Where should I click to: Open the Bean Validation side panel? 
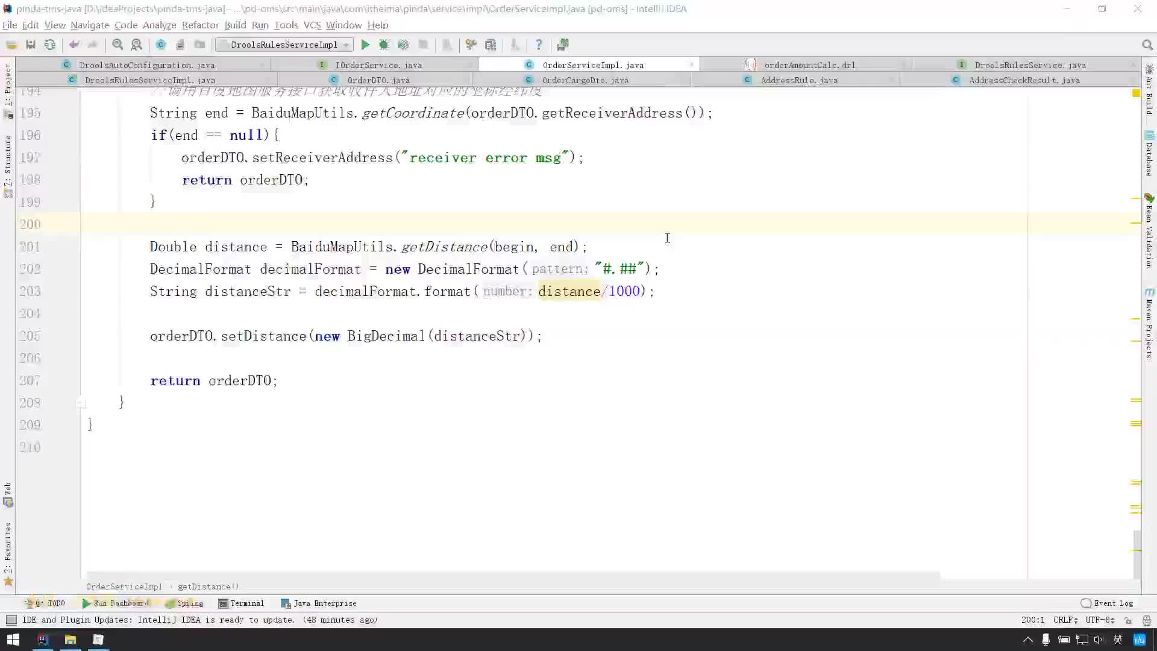click(1149, 231)
